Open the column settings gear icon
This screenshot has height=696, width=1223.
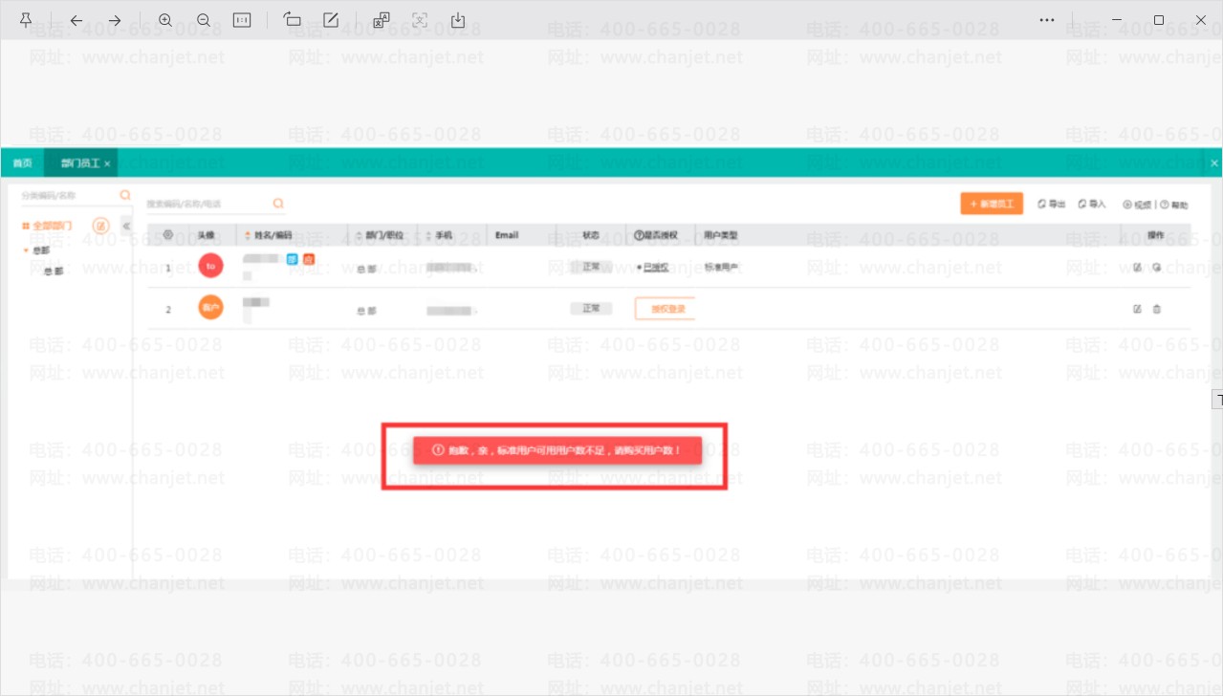point(168,234)
